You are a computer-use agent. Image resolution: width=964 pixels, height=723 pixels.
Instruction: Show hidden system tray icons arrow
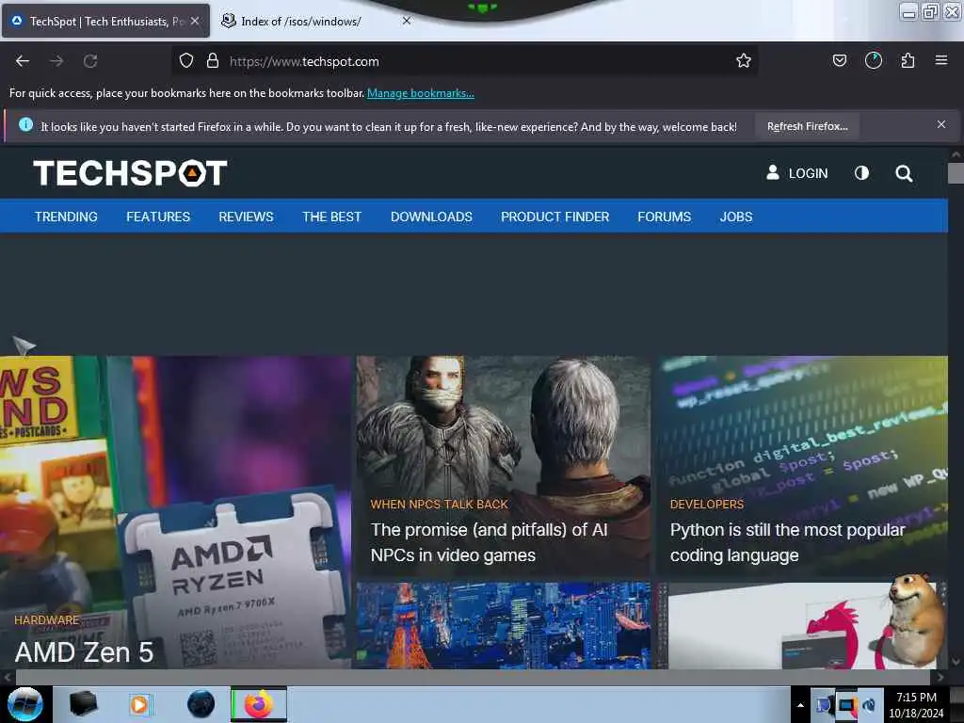pyautogui.click(x=800, y=705)
